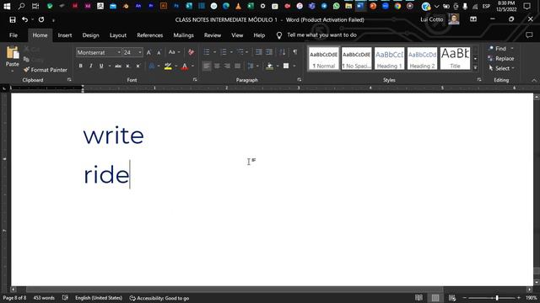Apply yellow text highlight color
540x303 pixels.
(168, 66)
